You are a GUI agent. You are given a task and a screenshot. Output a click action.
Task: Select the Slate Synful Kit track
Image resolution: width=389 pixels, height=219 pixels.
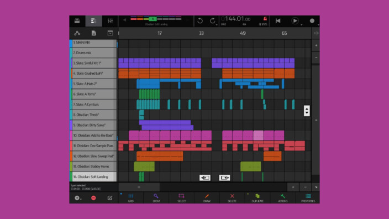(94, 63)
